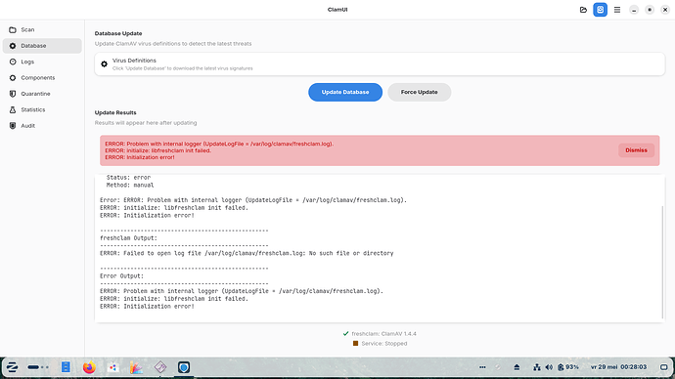This screenshot has width=675, height=379.
Task: Open the colorful chart app in the taskbar
Action: point(136,367)
